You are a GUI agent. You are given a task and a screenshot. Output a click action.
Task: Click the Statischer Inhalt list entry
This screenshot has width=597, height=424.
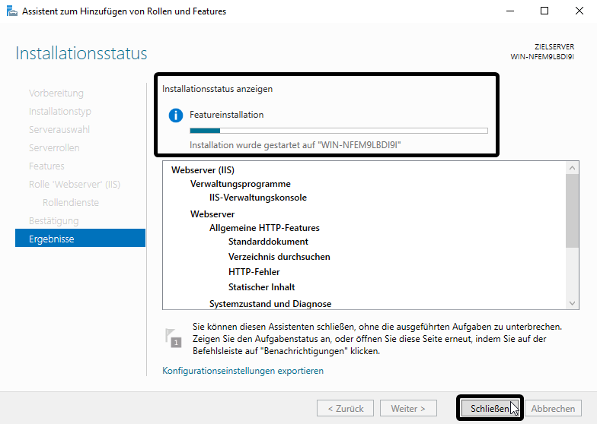pos(262,287)
